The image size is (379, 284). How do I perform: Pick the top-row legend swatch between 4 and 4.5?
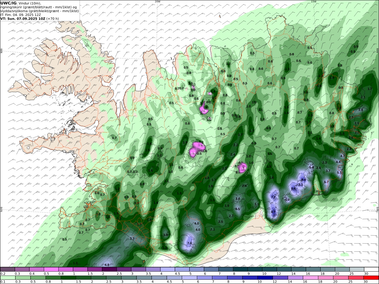click(x=167, y=269)
